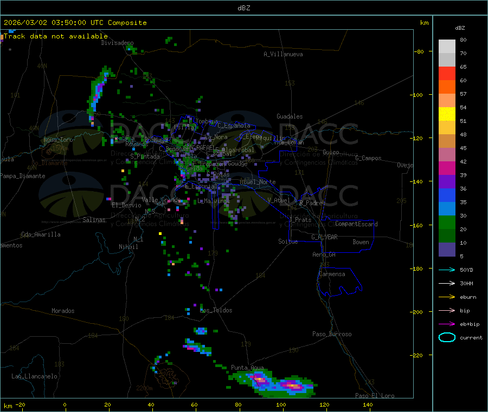The height and width of the screenshot is (412, 488).
Task: Select the magenta 39-42 dBZ swatch
Action: 447,168
